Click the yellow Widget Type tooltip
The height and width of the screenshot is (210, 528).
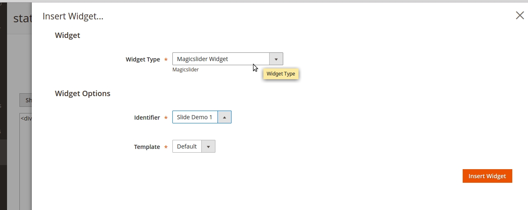pyautogui.click(x=281, y=74)
